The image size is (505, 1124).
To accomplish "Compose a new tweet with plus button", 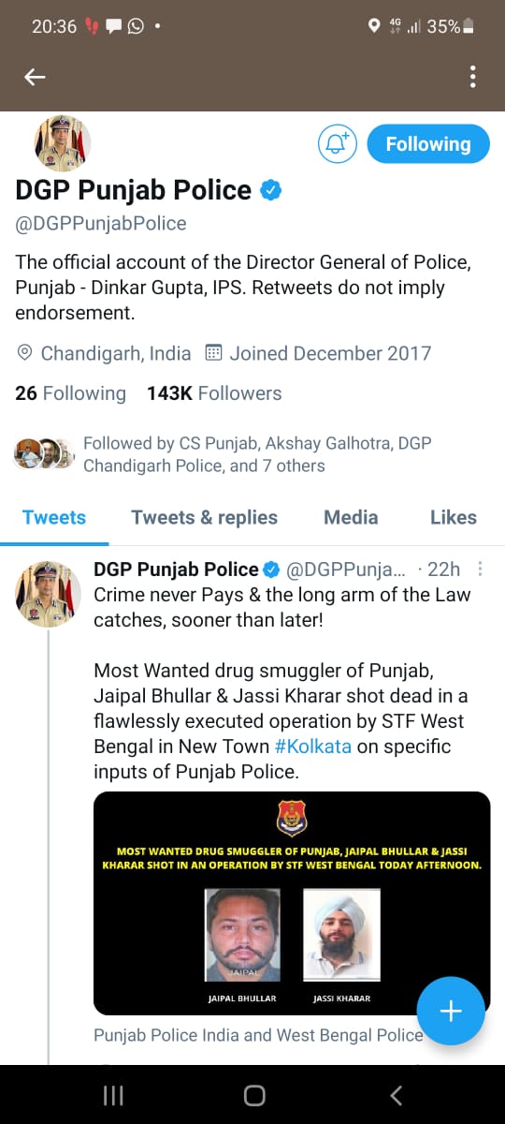I will point(451,1011).
